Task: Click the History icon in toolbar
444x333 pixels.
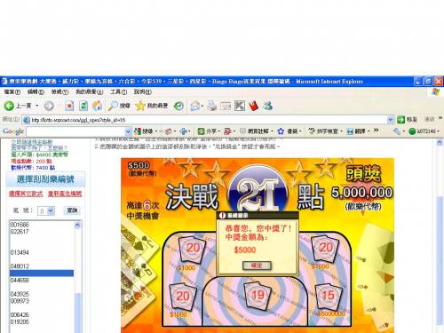Action: [x=178, y=106]
